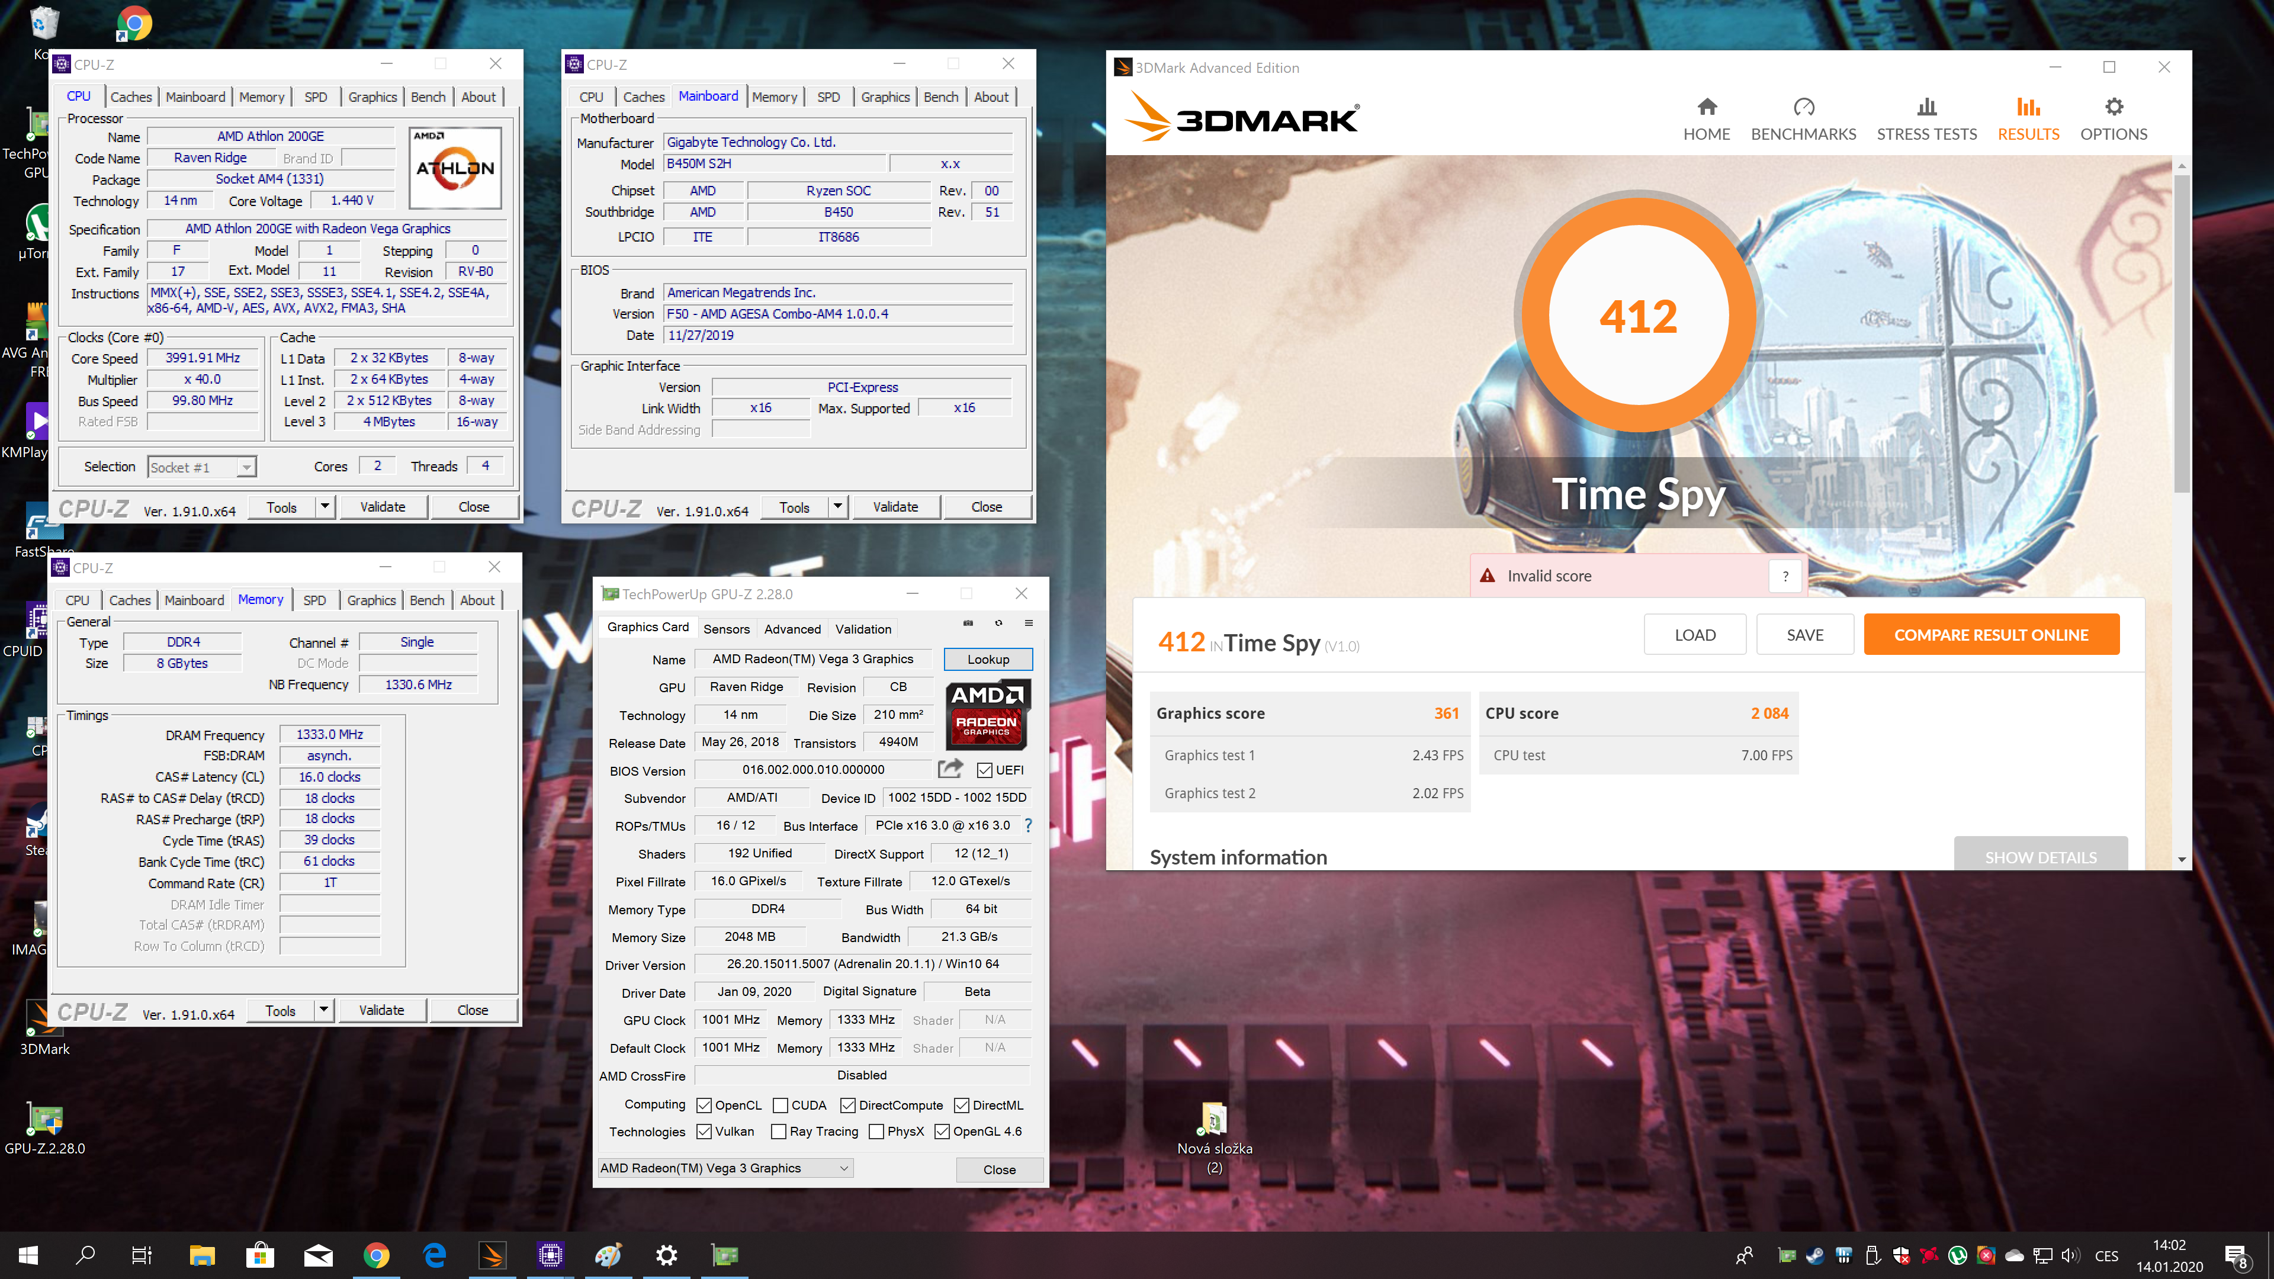This screenshot has height=1279, width=2274.
Task: Click GPU name field in GPU-Z
Action: [812, 660]
